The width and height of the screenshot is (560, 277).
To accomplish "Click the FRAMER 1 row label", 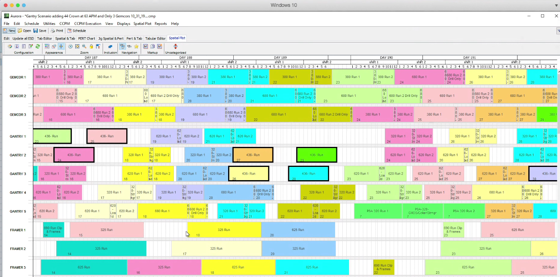I will (18, 230).
